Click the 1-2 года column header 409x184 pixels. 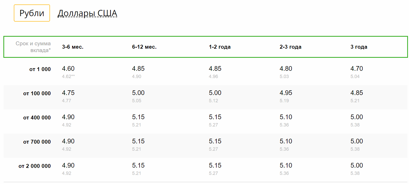coord(220,47)
